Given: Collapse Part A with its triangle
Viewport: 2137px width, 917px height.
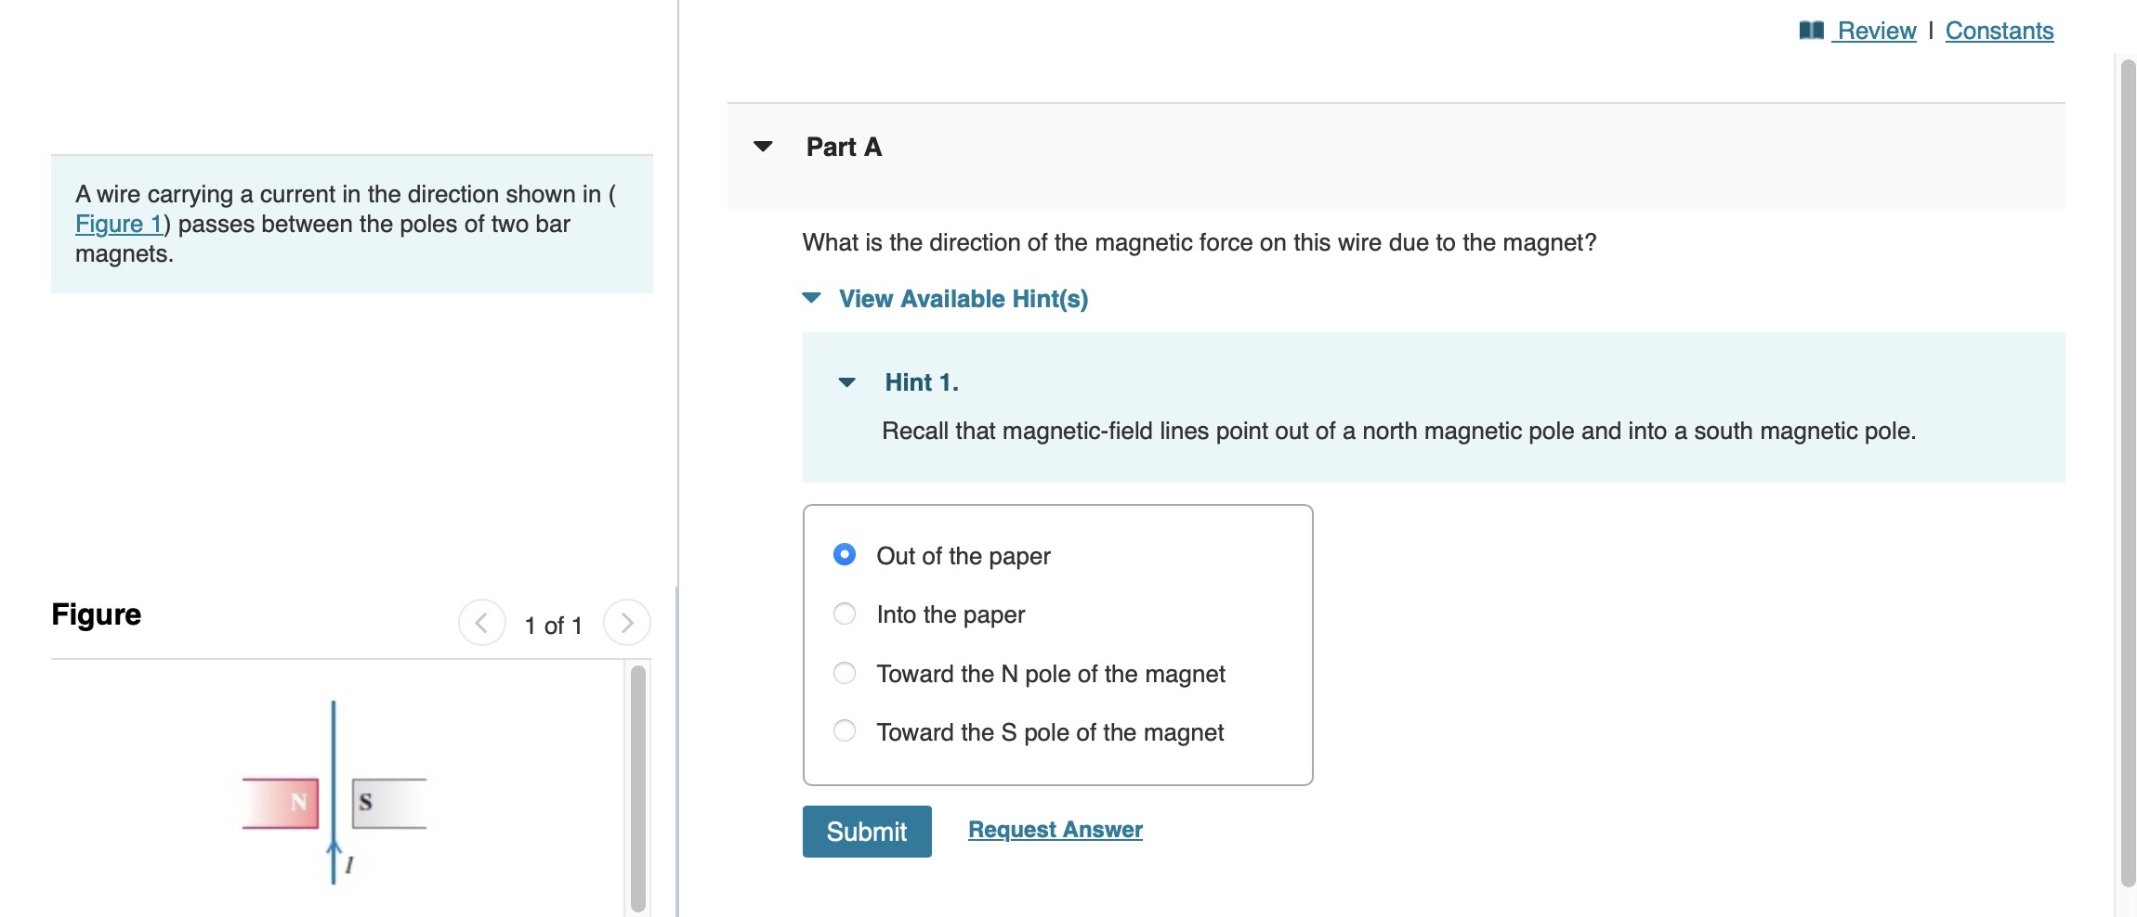Looking at the screenshot, I should point(762,146).
